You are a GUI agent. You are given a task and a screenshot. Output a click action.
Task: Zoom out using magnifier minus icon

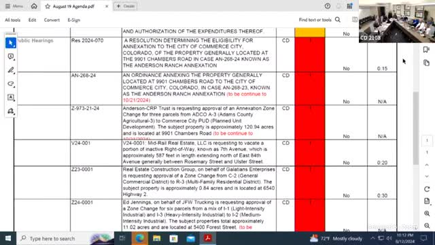coord(427,225)
